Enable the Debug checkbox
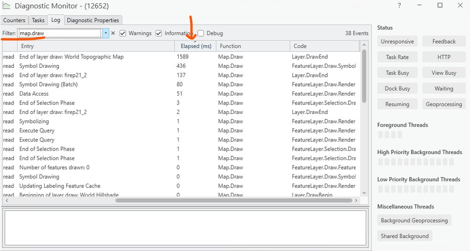Viewport: 470px width, 251px height. click(x=201, y=33)
